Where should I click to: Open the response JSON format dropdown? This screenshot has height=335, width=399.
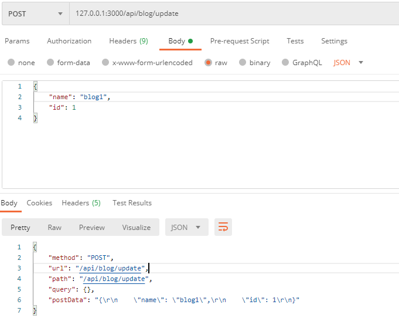click(x=187, y=227)
